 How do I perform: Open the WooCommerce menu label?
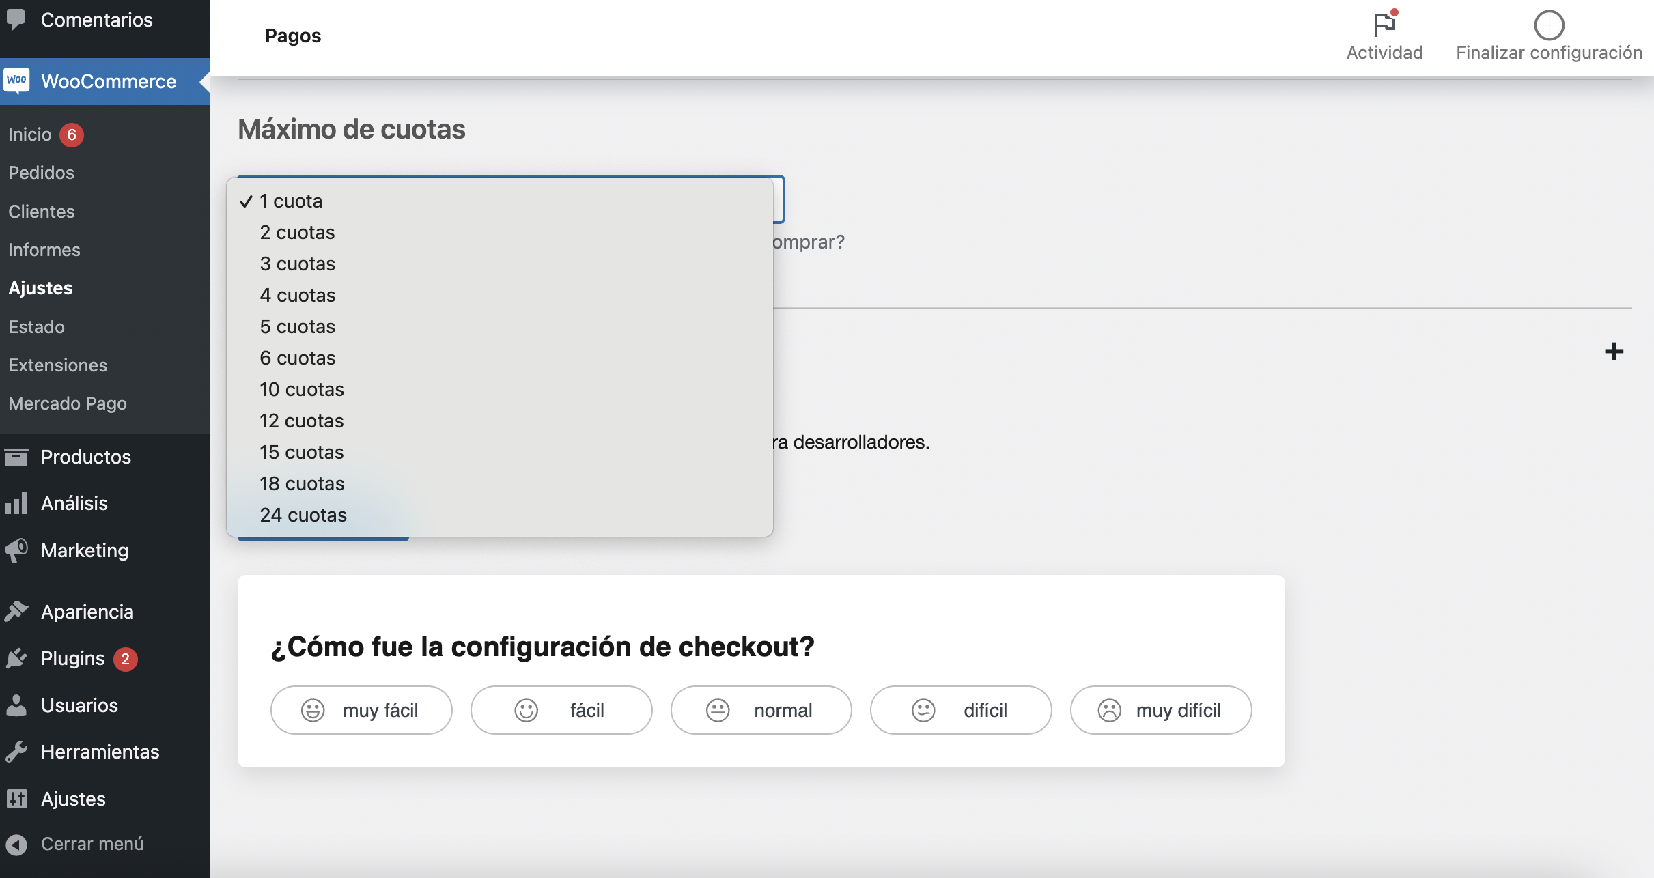[109, 81]
